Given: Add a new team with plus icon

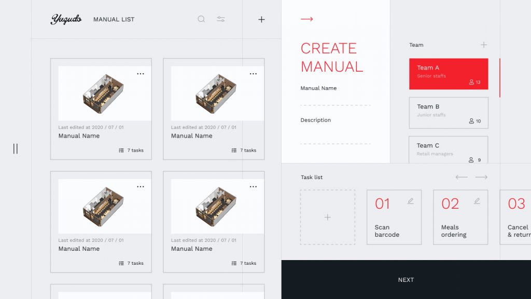Looking at the screenshot, I should pos(484,45).
